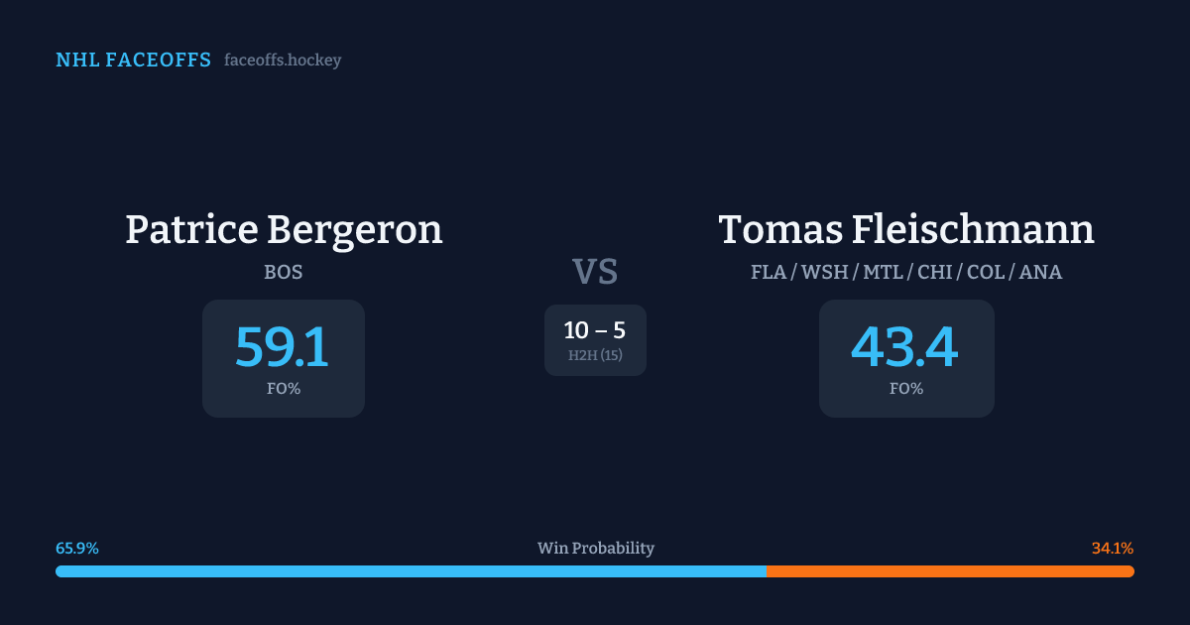Screen dimensions: 1190x625
Task: Click WSH in Fleischmann's team list
Action: tap(826, 272)
